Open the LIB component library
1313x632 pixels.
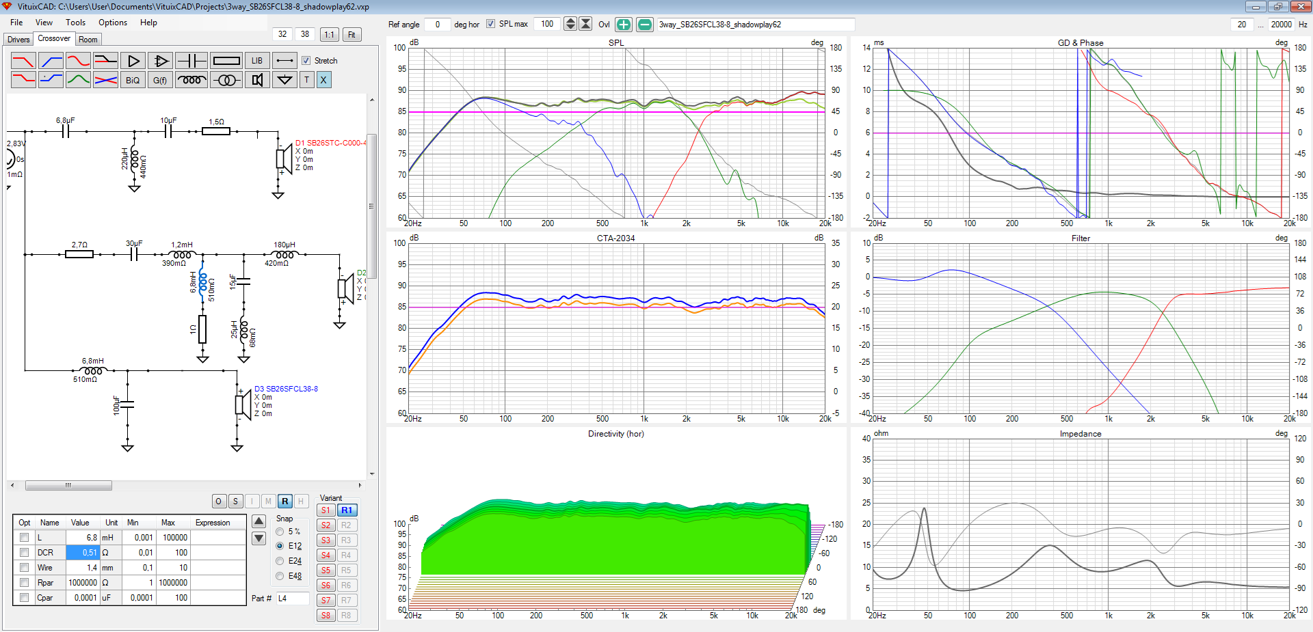257,61
